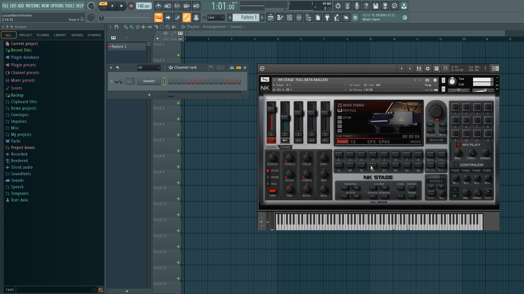Open the playlist view toolbar icon
The height and width of the screenshot is (294, 524).
270,18
